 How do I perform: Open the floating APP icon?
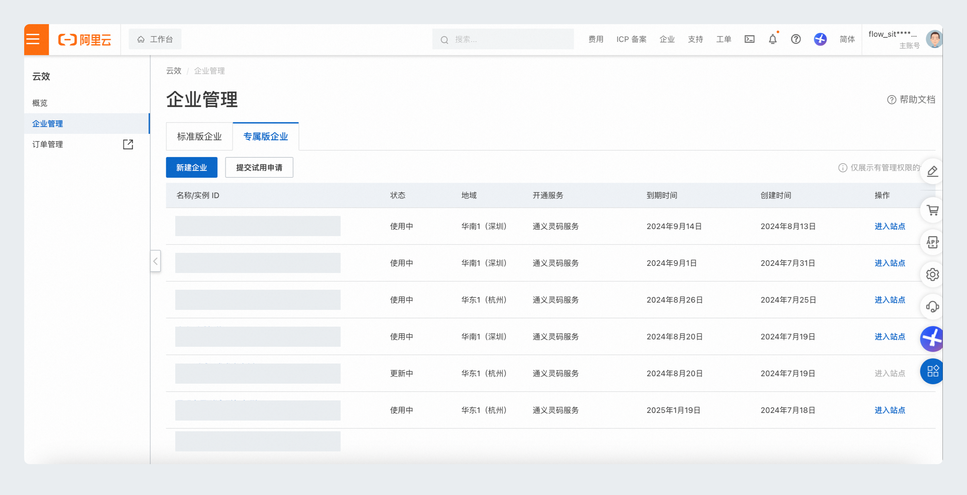(x=932, y=242)
